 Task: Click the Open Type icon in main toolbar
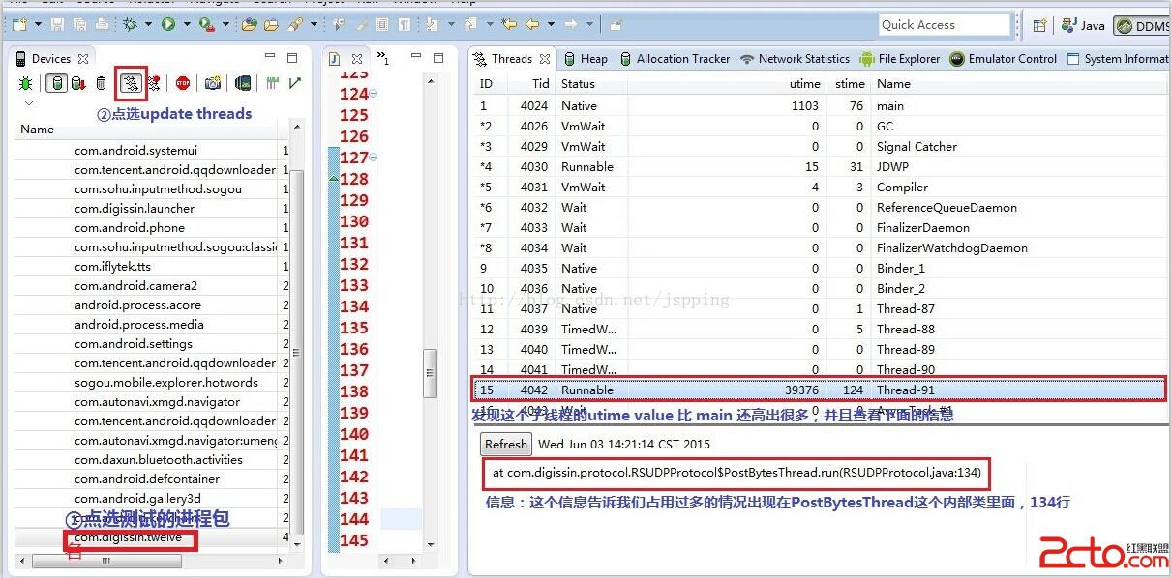pos(249,24)
